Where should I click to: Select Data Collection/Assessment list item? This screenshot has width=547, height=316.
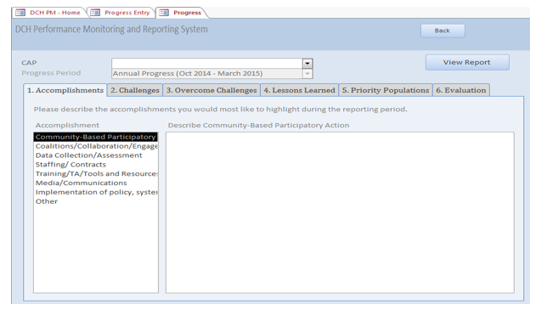[96, 155]
